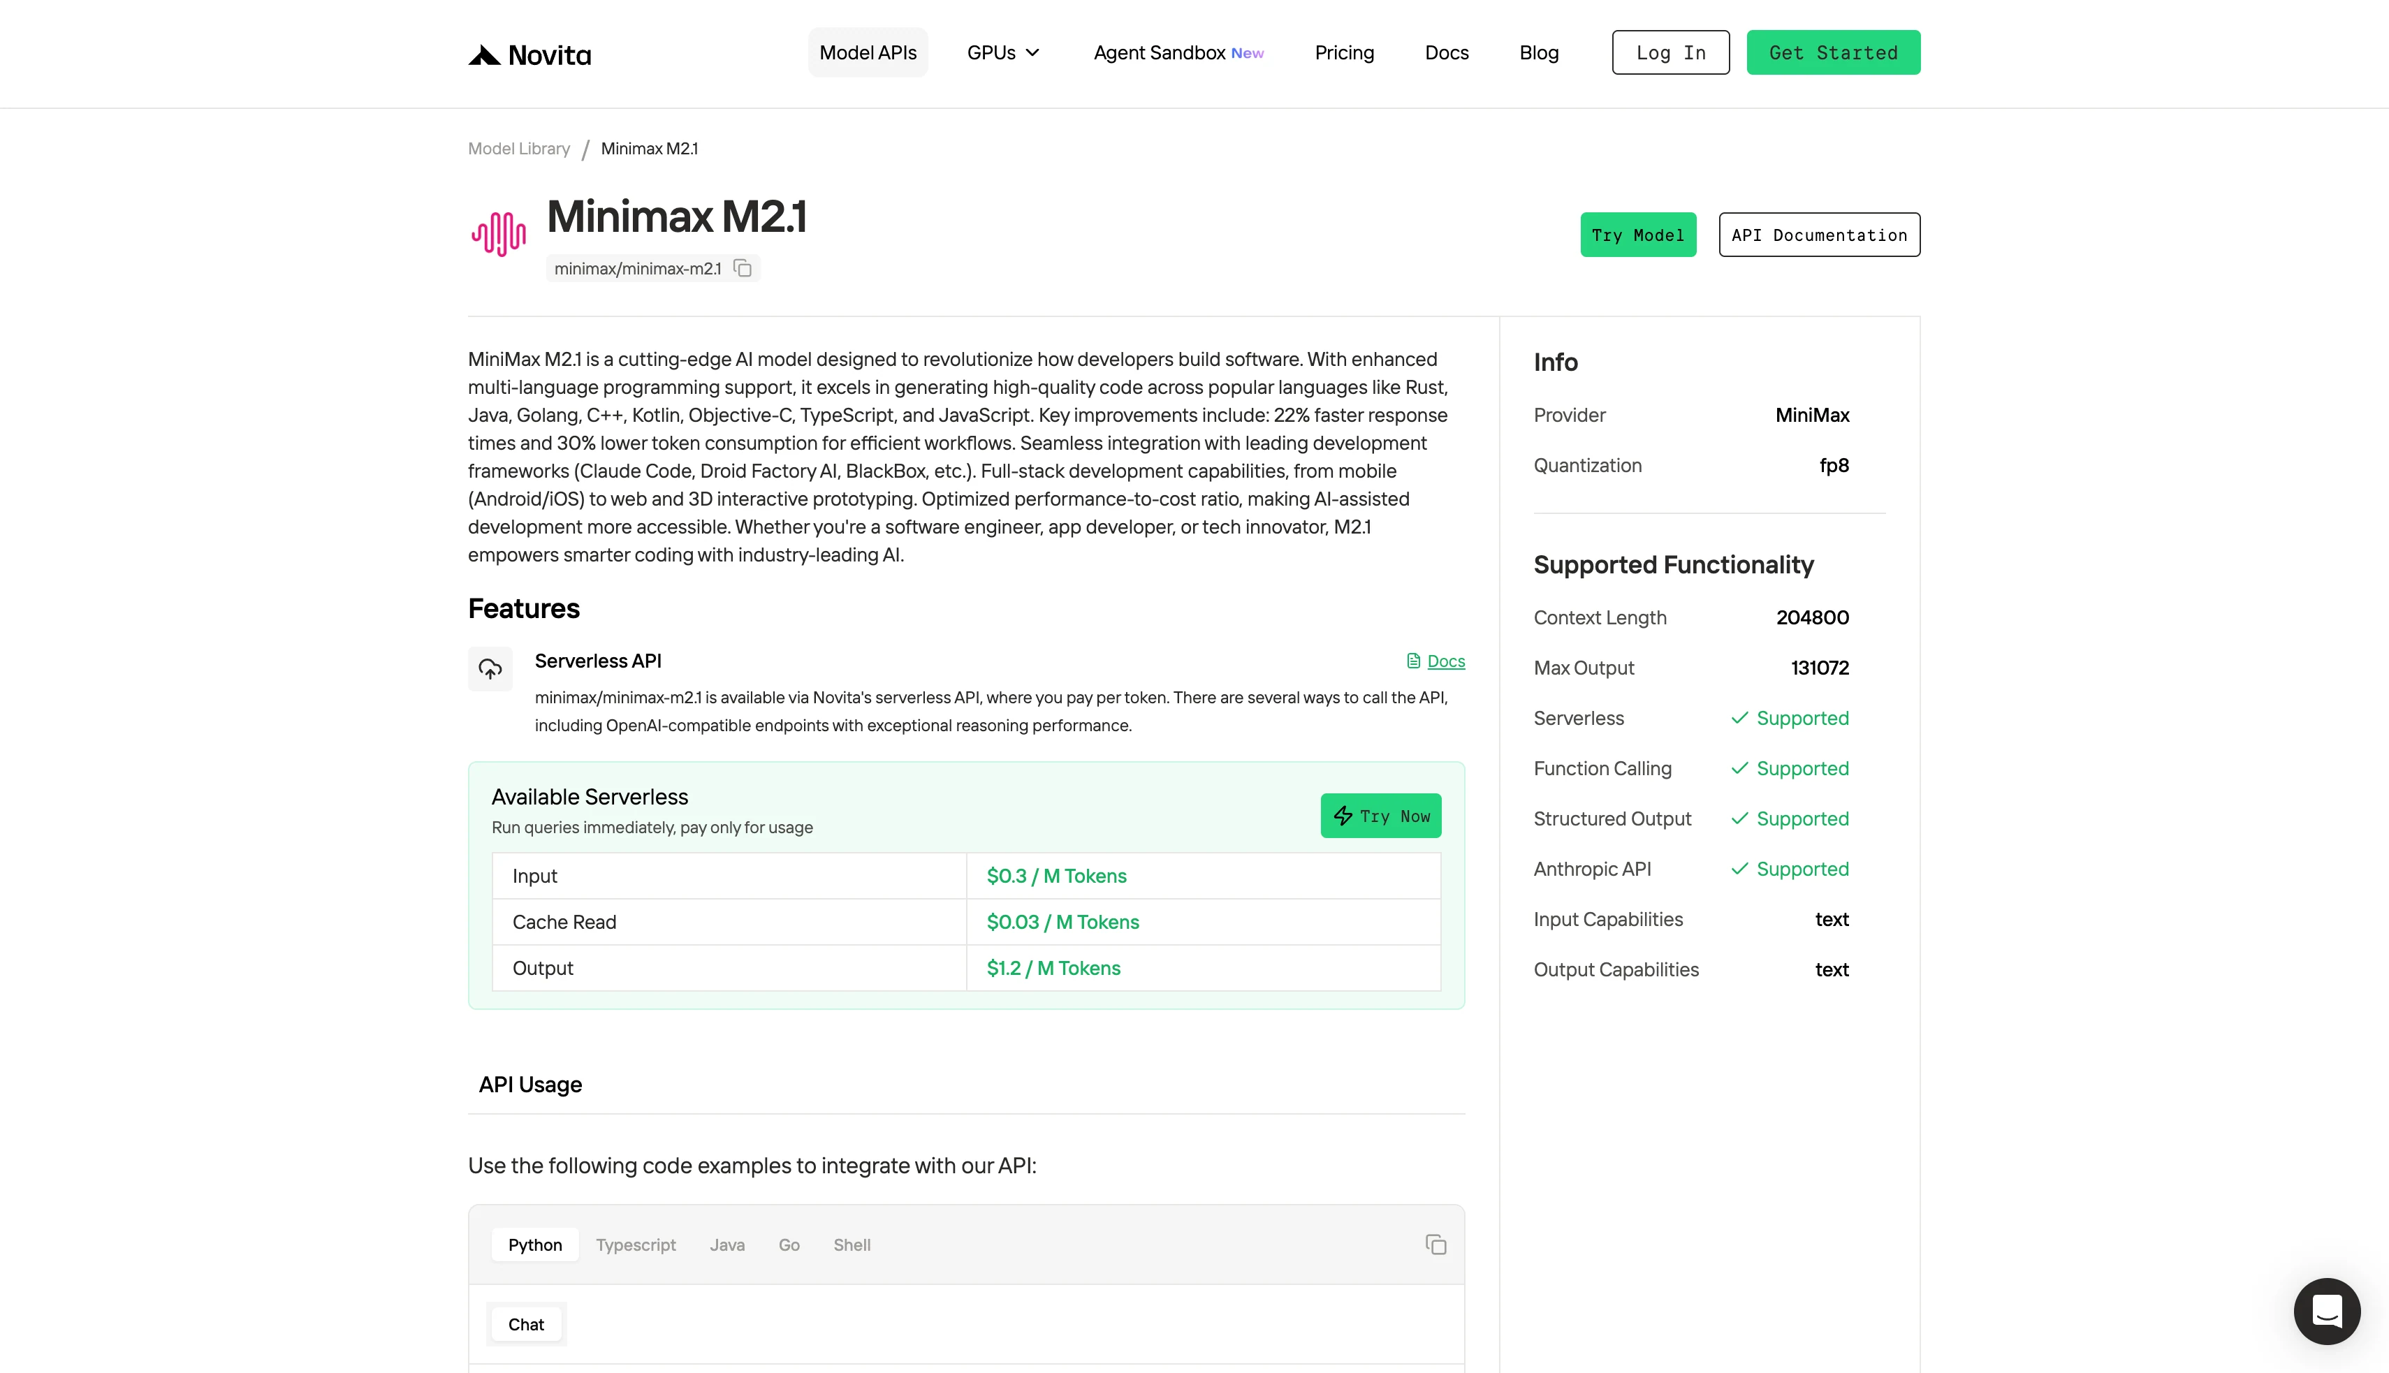This screenshot has width=2389, height=1373.
Task: Click the Available Serverless heading
Action: 590,797
